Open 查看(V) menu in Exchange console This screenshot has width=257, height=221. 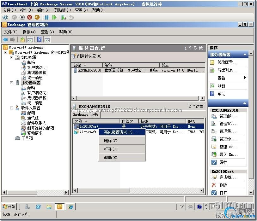point(47,32)
